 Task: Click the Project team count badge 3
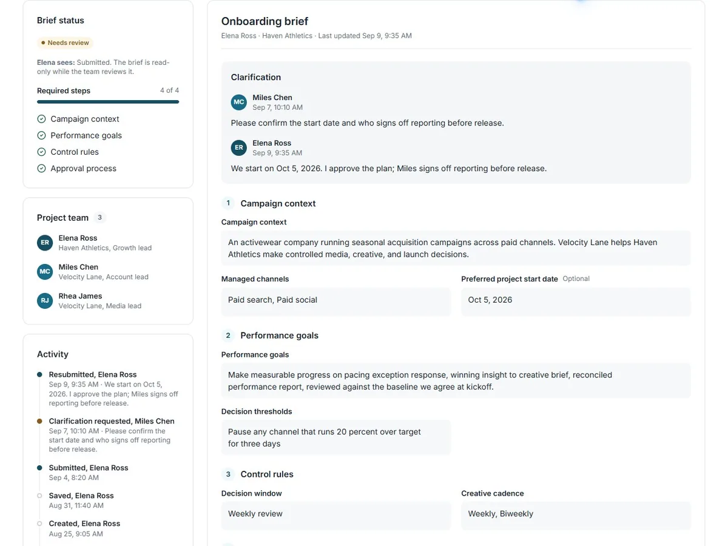(x=100, y=217)
